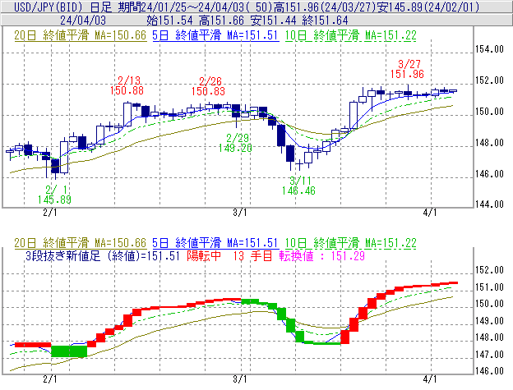513x390 pixels.
Task: Click the tall white candlestick below 2/13 label
Action: click(x=127, y=114)
